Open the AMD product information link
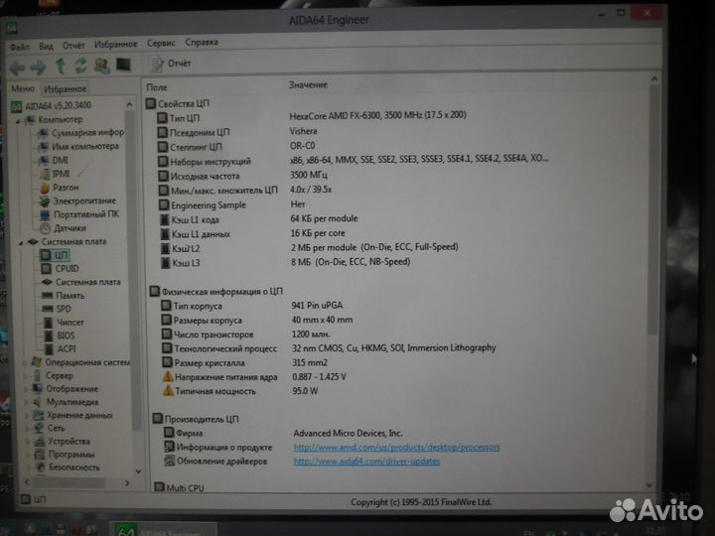715x536 pixels. tap(395, 448)
